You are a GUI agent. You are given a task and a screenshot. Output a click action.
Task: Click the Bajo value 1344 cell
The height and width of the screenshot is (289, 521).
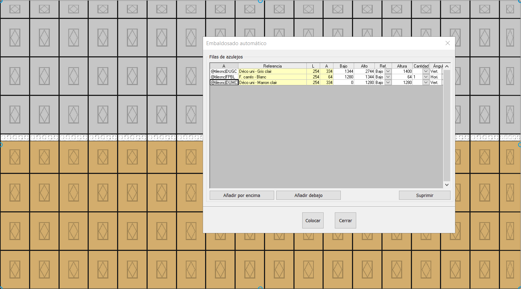pyautogui.click(x=344, y=71)
